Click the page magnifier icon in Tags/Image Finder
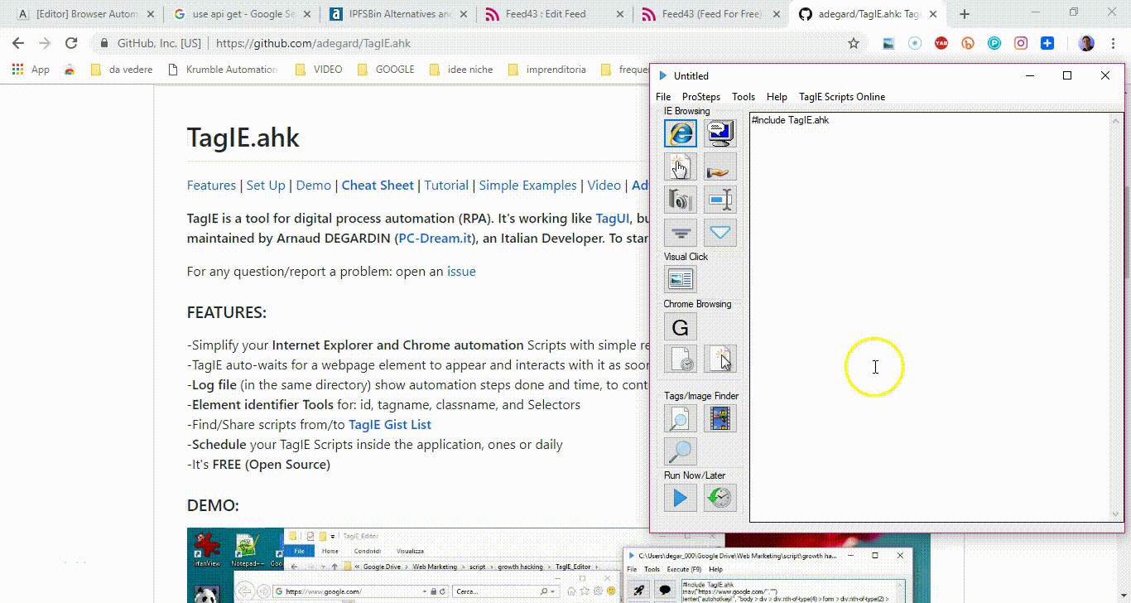The width and height of the screenshot is (1131, 603). [x=681, y=418]
